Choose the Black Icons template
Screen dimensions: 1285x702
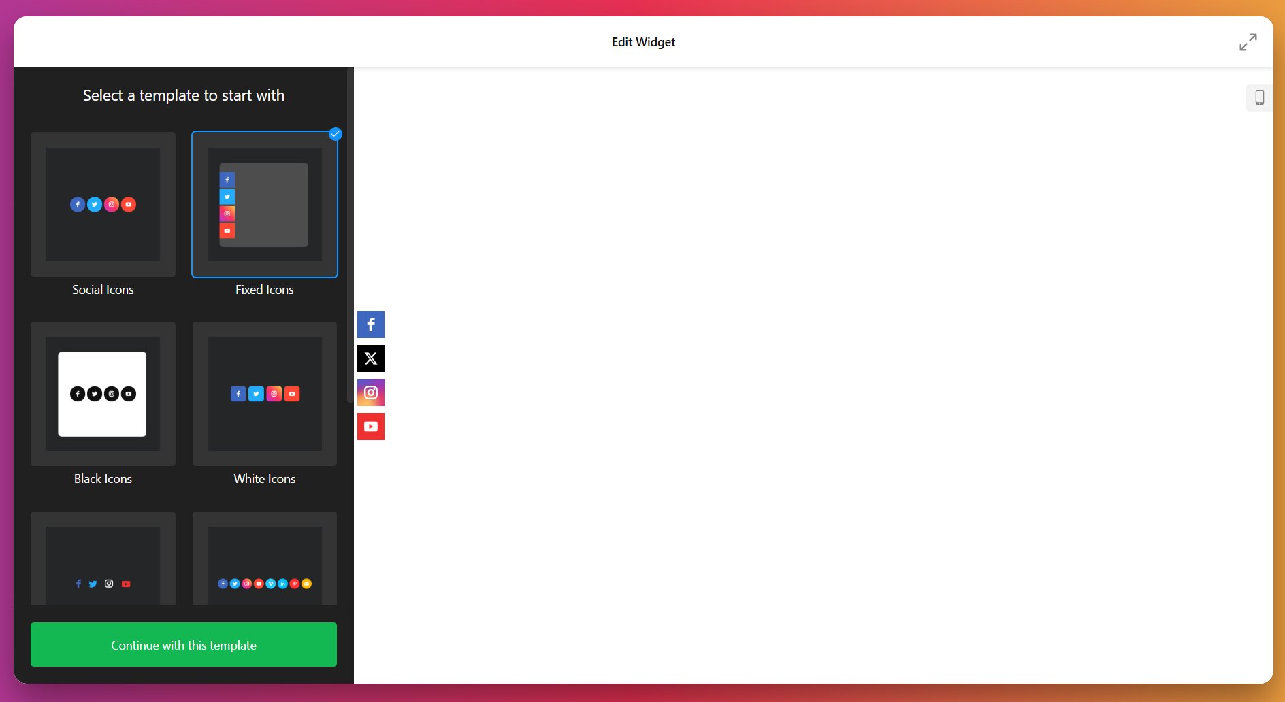tap(103, 394)
